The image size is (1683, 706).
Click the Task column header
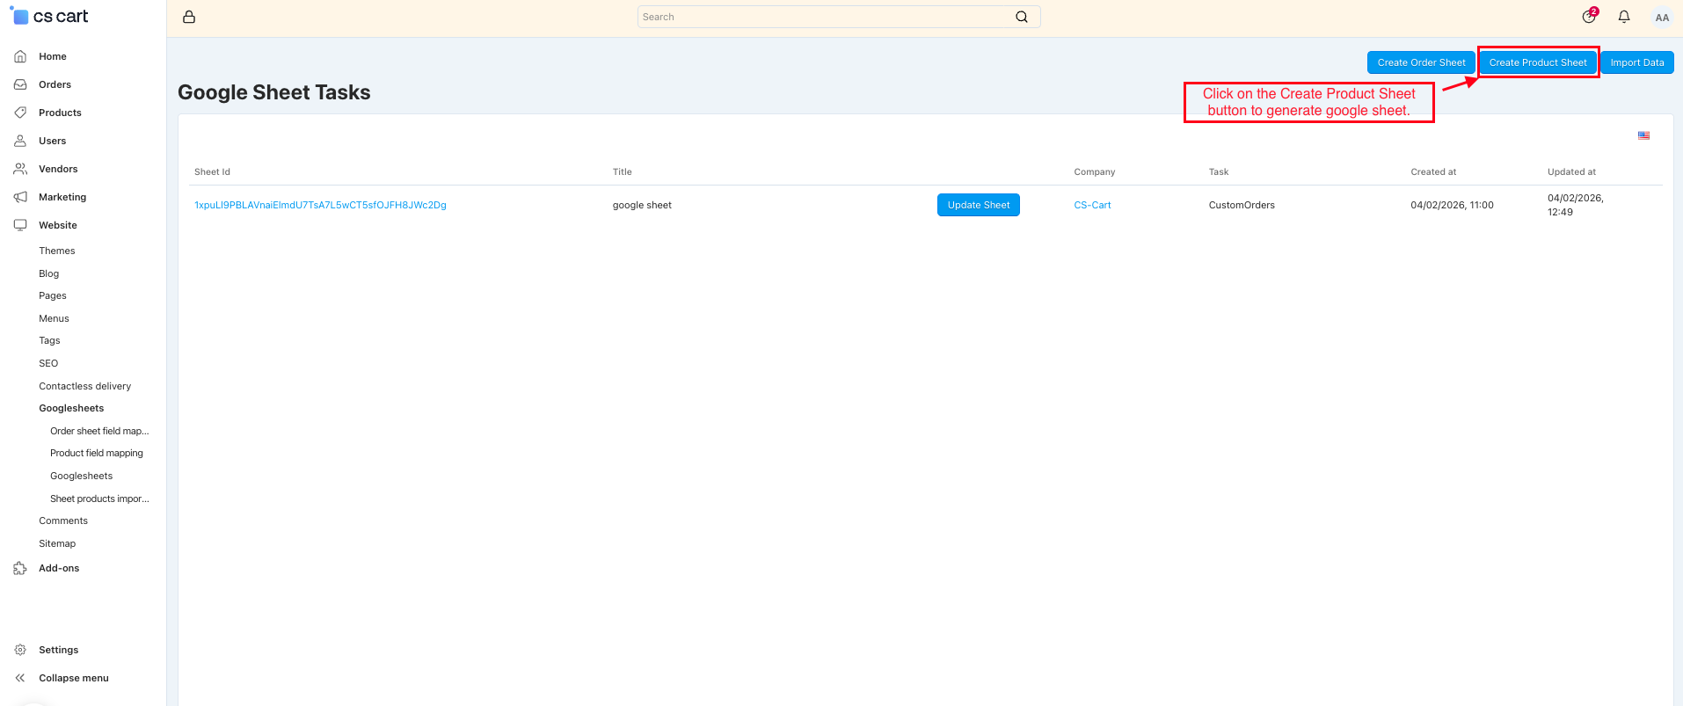click(1218, 171)
